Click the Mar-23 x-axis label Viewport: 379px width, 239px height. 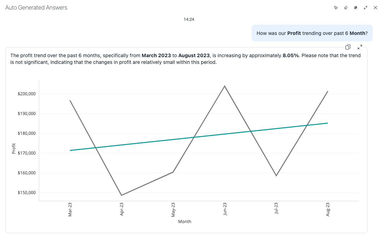(x=70, y=209)
